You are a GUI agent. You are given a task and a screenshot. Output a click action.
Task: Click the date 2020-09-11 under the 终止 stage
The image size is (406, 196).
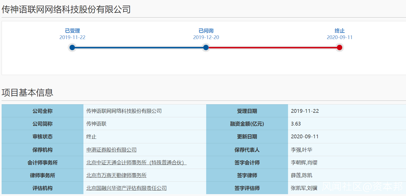340,37
